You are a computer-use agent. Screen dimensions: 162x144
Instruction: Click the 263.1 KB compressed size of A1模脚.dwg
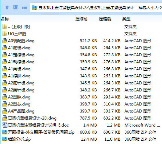coord(112,76)
